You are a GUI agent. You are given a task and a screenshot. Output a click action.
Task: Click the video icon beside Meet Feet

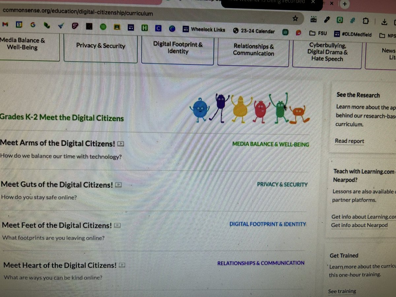coord(117,226)
